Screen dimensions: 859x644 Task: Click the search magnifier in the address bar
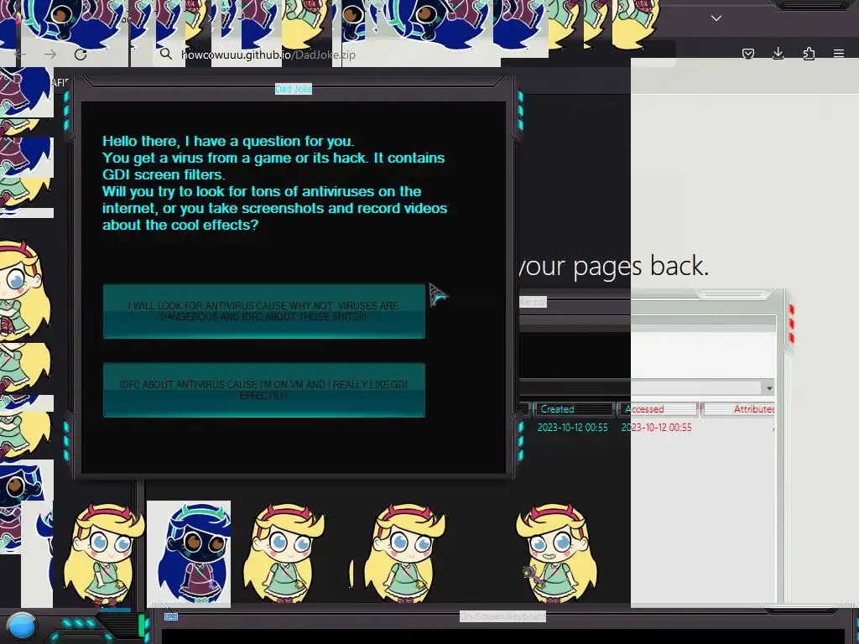[166, 54]
